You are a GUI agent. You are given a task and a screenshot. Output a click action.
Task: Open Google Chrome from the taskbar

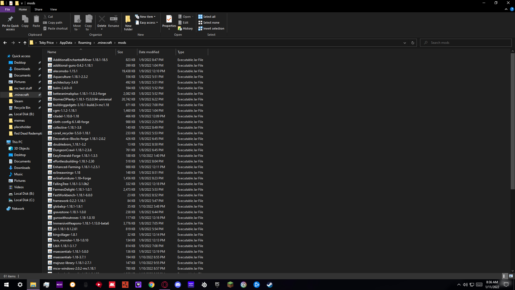(x=152, y=285)
